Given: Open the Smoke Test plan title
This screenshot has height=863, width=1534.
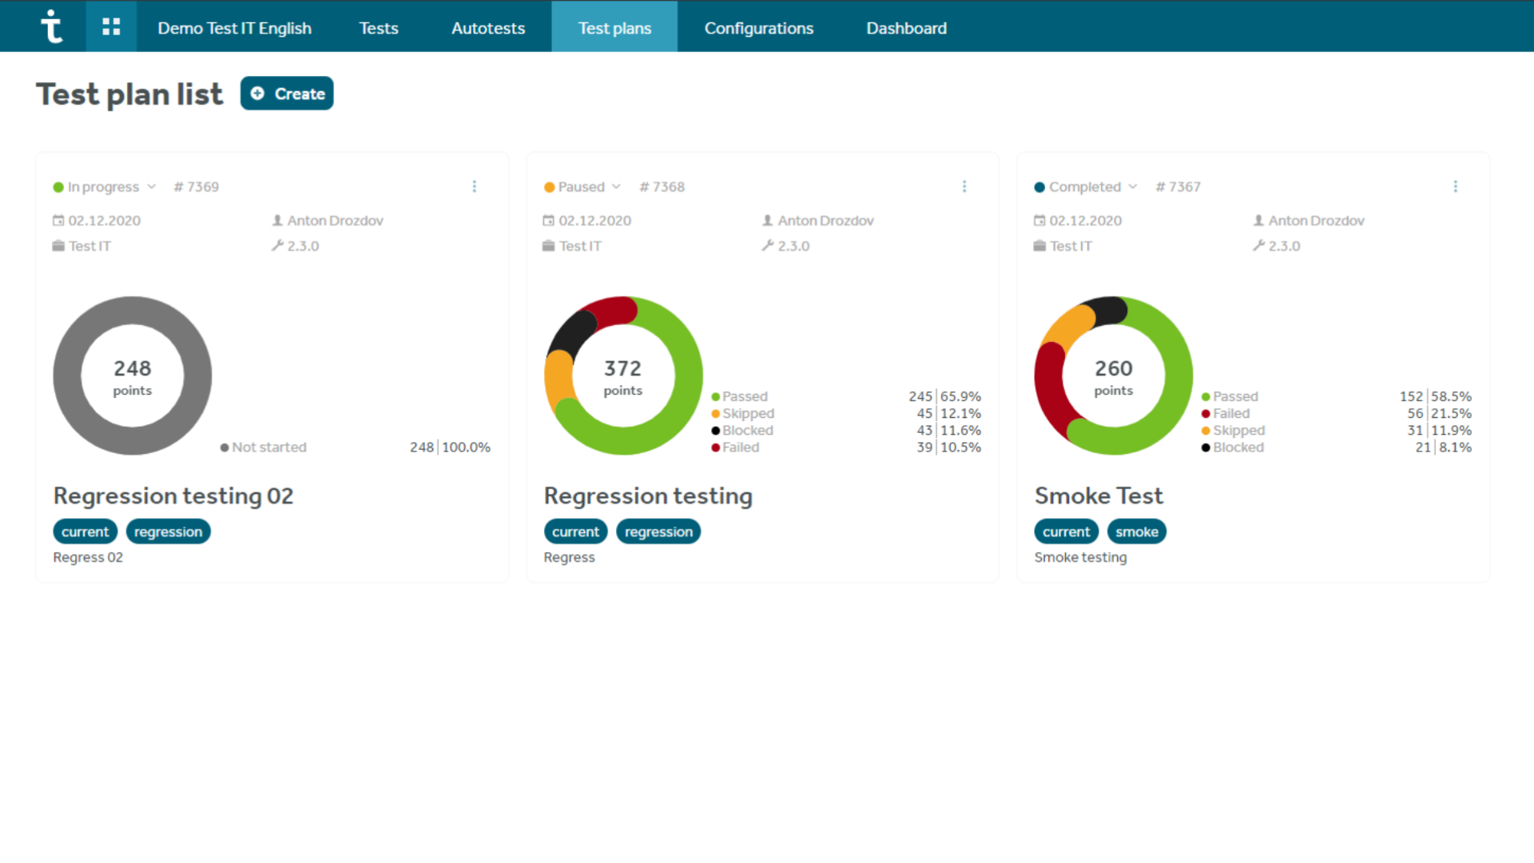Looking at the screenshot, I should pyautogui.click(x=1099, y=496).
